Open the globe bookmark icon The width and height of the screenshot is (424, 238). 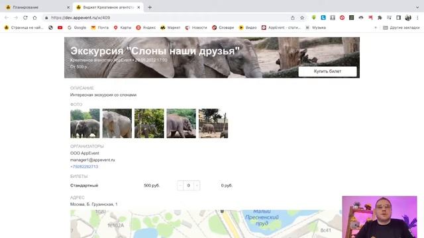pyautogui.click(x=50, y=28)
